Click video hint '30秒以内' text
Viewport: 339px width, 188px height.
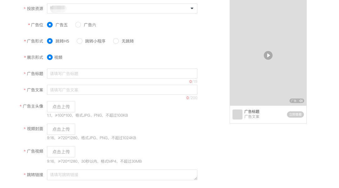89,161
